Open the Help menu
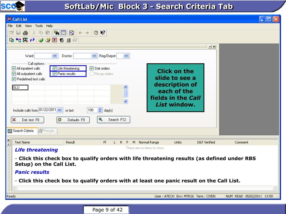This screenshot has height=214, width=286. point(49,26)
